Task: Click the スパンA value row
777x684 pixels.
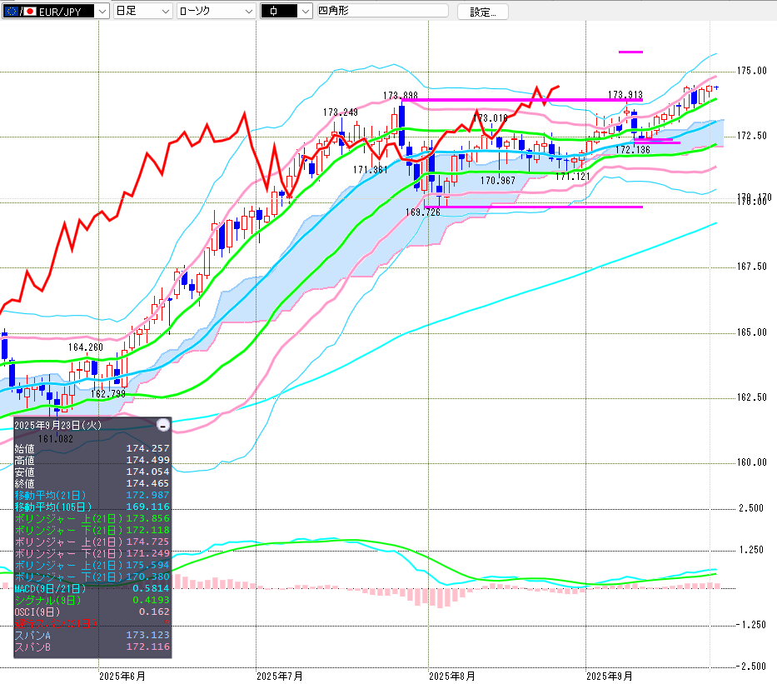Action: click(92, 635)
